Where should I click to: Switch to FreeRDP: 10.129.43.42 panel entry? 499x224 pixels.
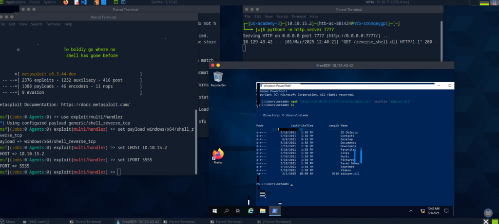click(138, 222)
